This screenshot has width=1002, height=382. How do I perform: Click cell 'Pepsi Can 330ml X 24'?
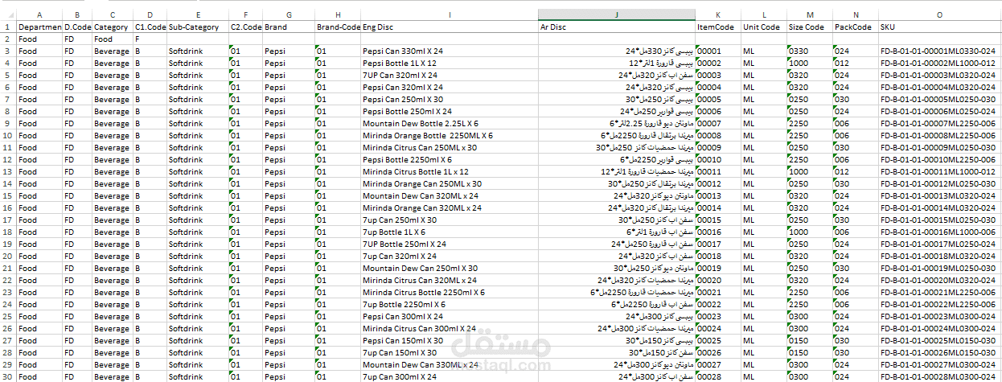450,51
